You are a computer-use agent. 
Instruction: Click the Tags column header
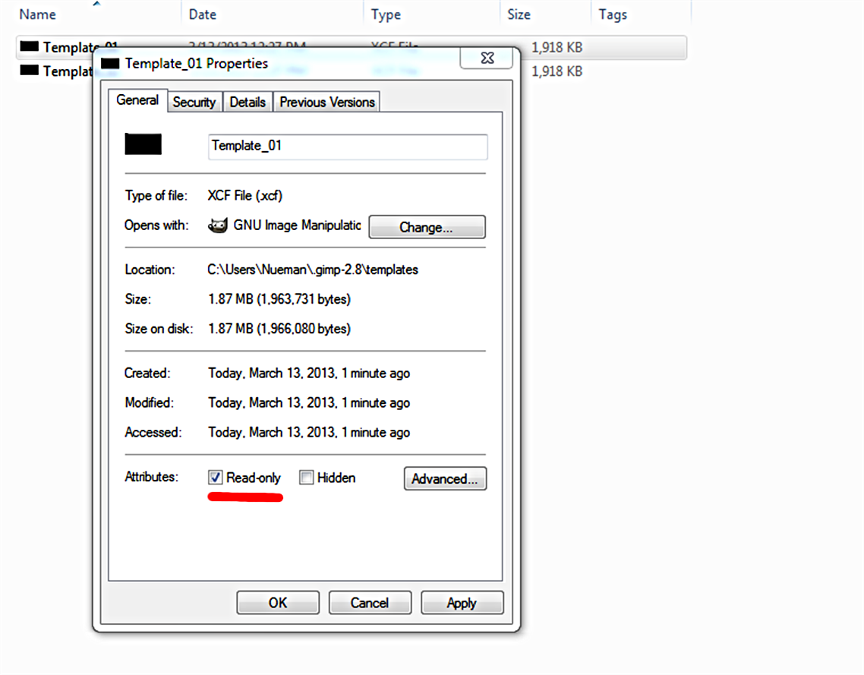pos(612,14)
